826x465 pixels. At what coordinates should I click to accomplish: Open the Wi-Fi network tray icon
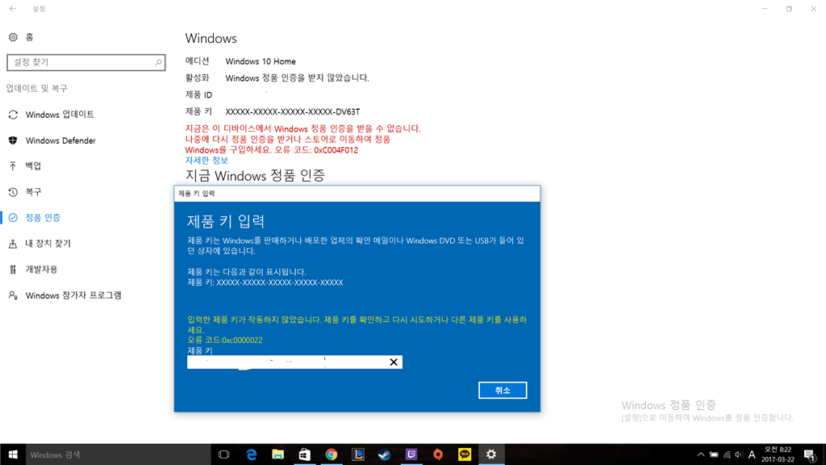click(727, 455)
